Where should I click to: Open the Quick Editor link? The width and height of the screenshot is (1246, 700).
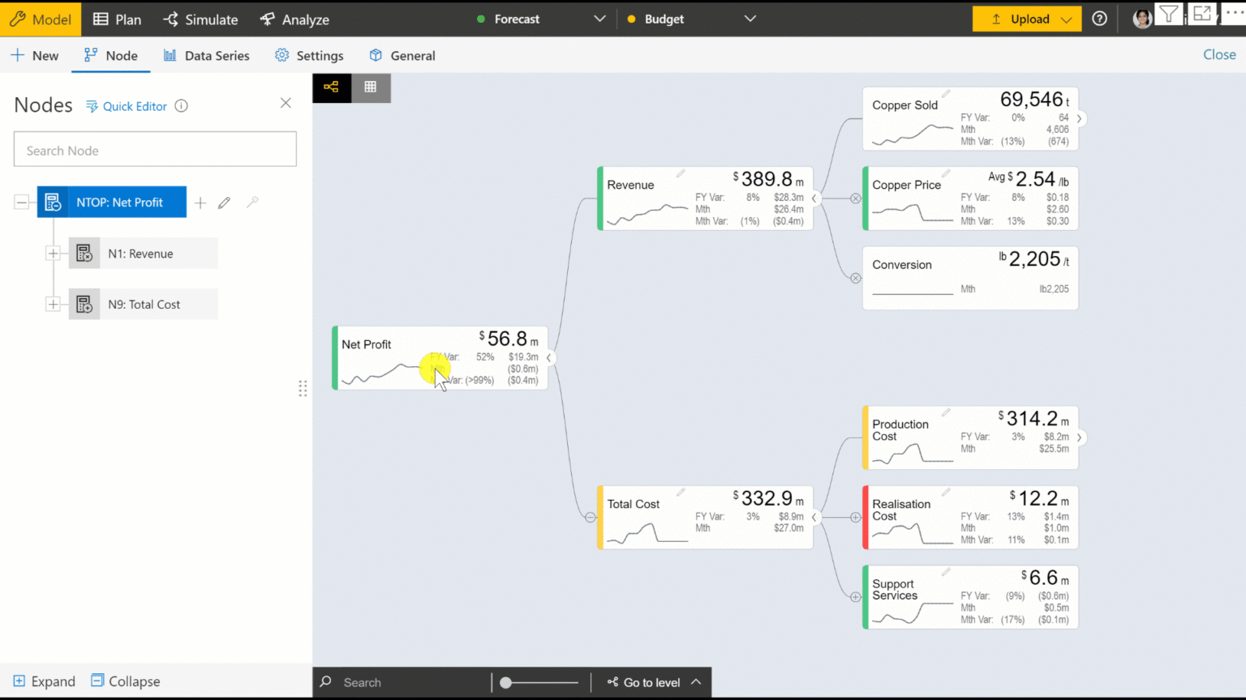[127, 106]
